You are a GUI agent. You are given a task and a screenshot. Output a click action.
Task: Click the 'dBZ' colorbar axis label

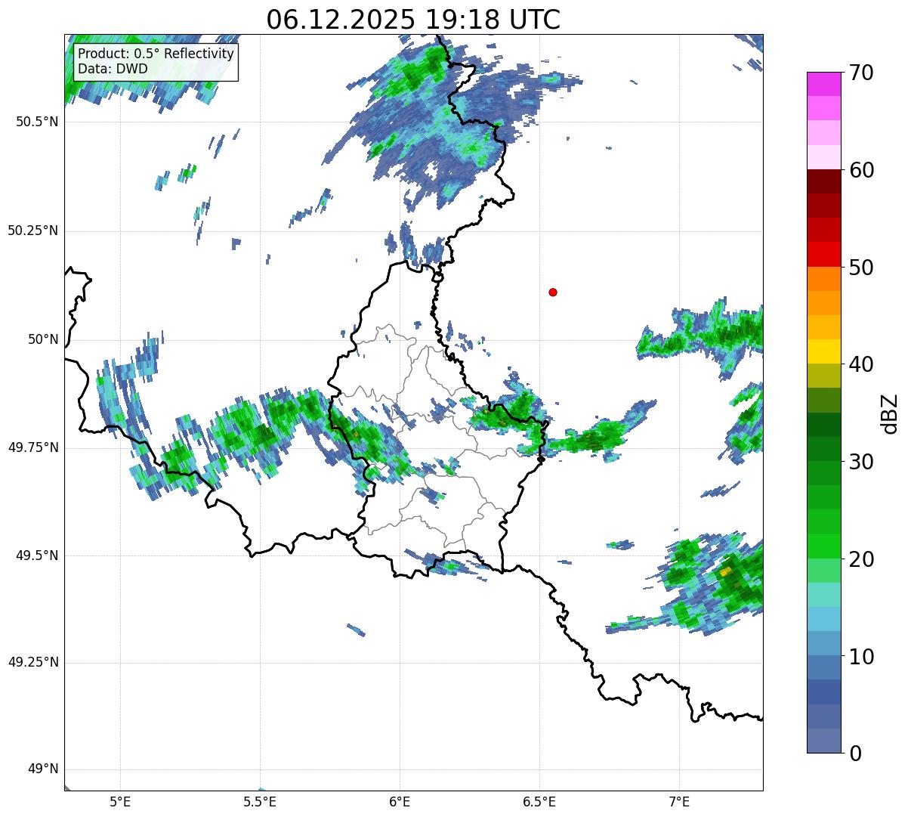click(x=890, y=413)
